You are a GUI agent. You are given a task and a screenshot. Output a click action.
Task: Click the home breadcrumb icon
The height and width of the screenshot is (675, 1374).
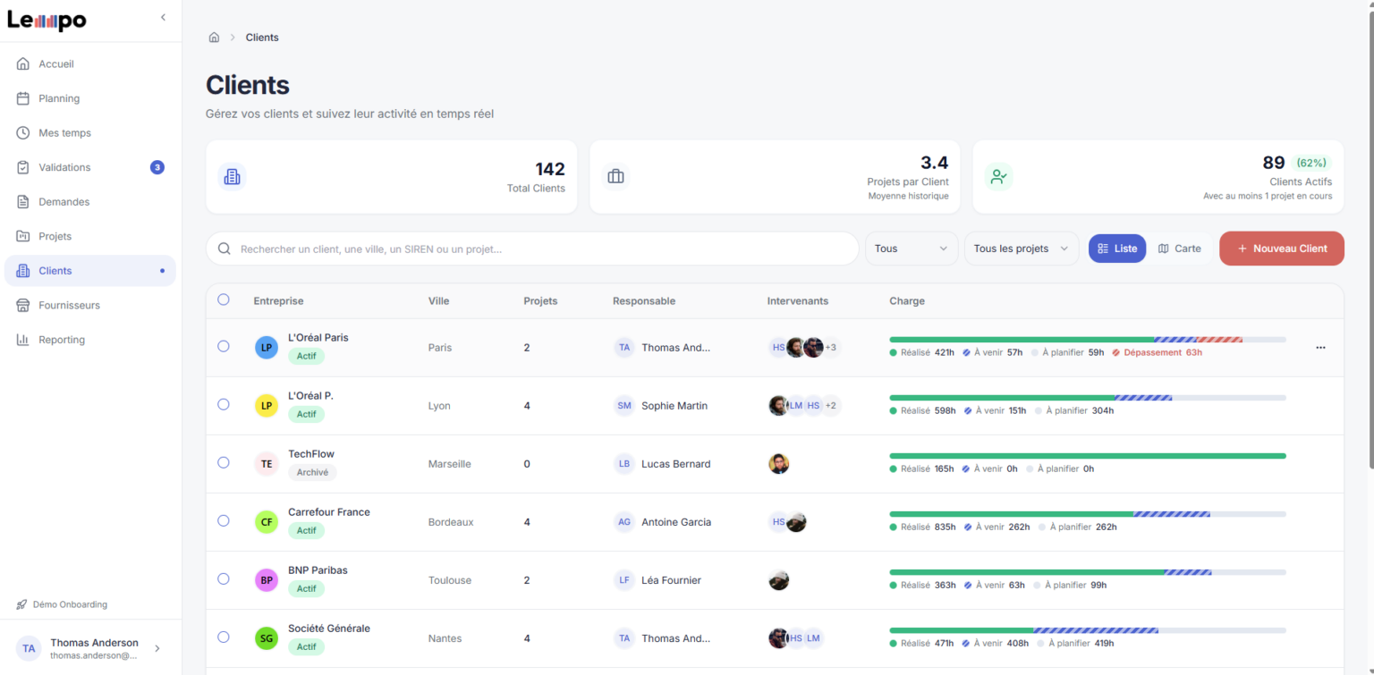214,38
